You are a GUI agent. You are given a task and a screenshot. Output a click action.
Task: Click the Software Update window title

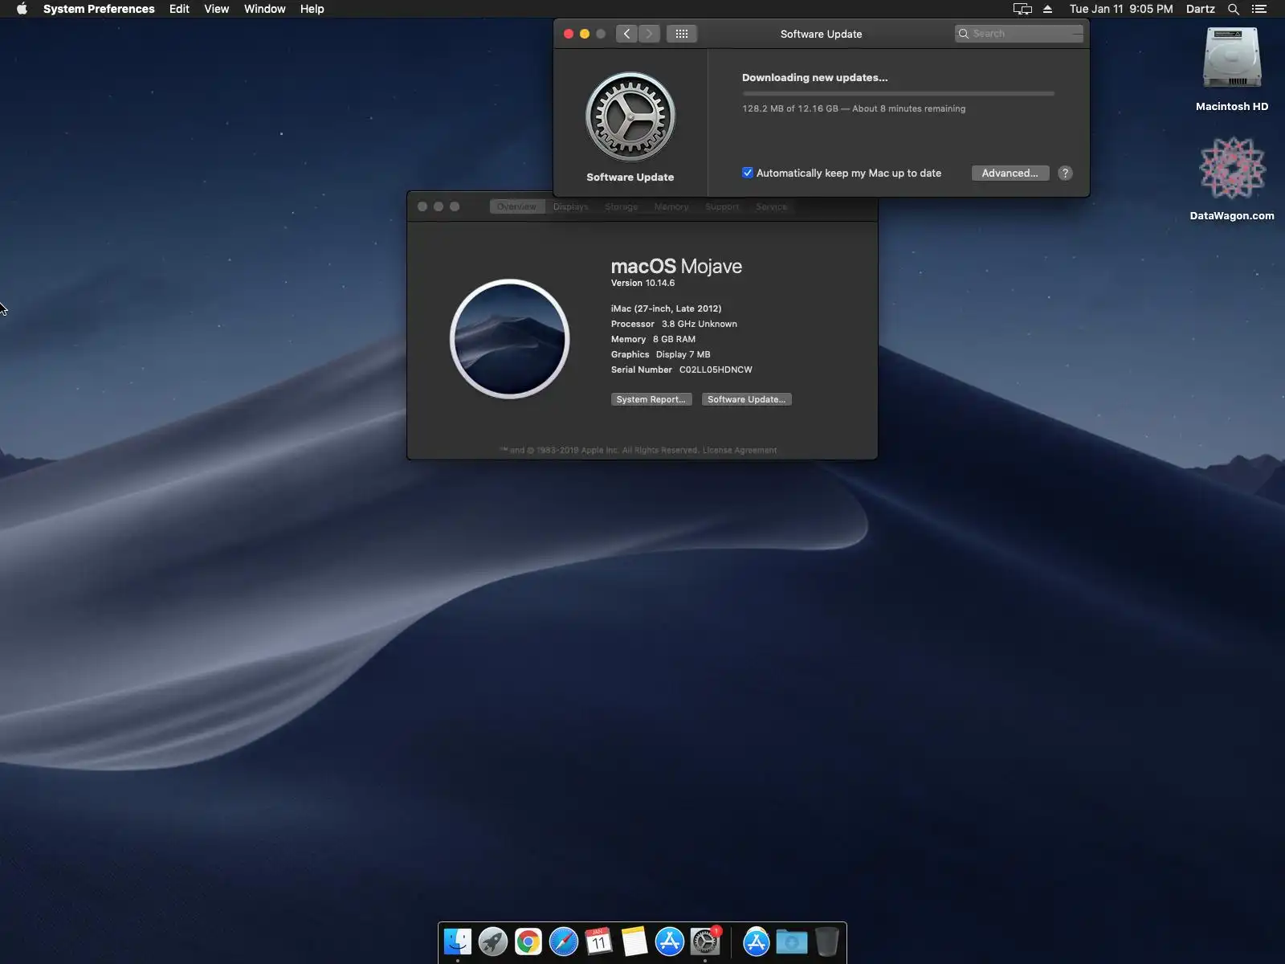(x=822, y=34)
